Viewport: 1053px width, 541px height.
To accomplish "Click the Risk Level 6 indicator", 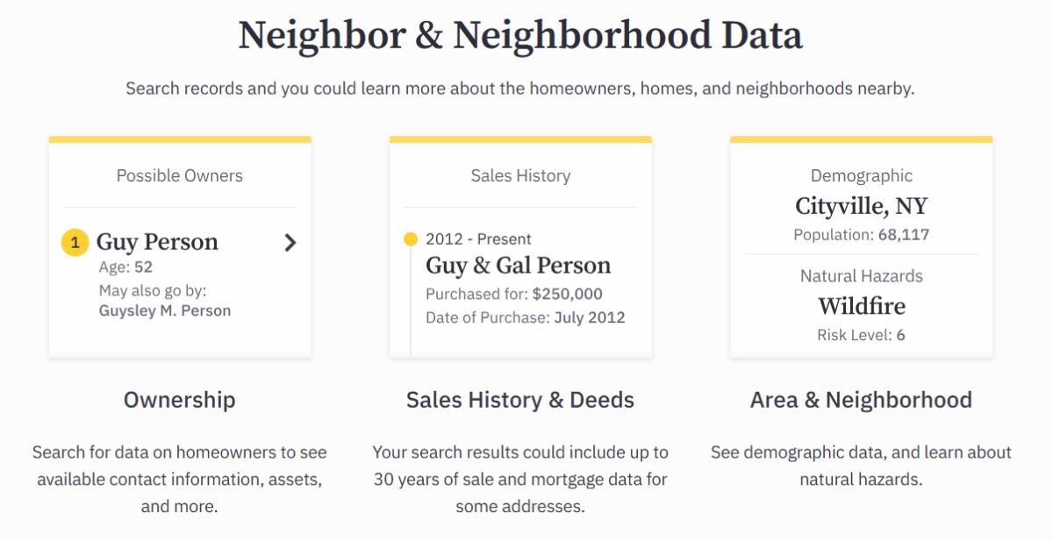I will (x=861, y=334).
